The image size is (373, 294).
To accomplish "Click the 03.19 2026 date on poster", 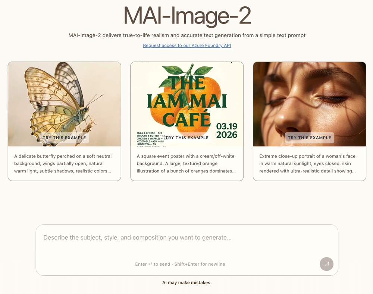I will coord(226,130).
